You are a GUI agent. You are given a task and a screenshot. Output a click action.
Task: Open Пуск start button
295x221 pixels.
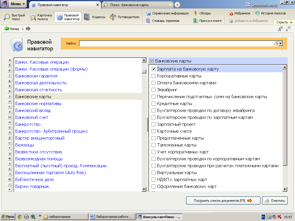8,217
